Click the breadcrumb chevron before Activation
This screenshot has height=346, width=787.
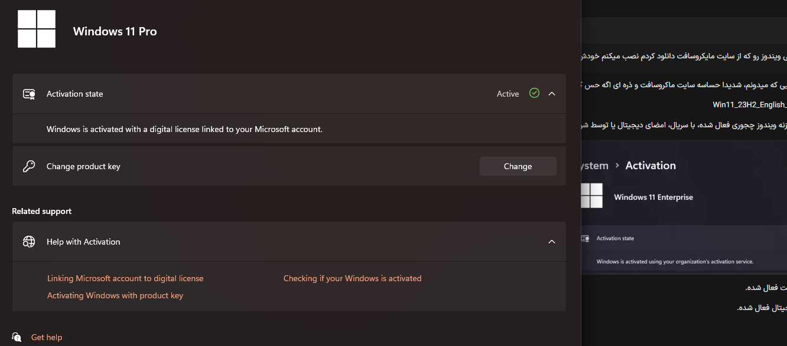point(617,166)
